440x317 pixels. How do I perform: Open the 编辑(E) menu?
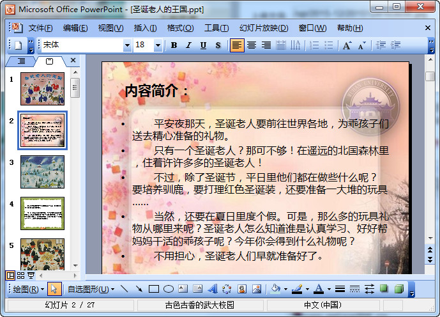coord(75,28)
